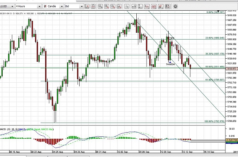Click the zoom to area magnifier icon
Viewport: 238px width, 157px height.
[x=119, y=6]
